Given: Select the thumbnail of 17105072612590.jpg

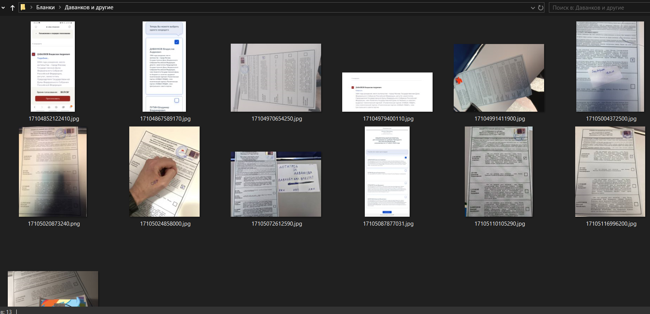Looking at the screenshot, I should pyautogui.click(x=276, y=184).
